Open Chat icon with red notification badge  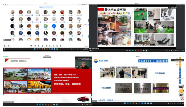pyautogui.click(x=47, y=46)
